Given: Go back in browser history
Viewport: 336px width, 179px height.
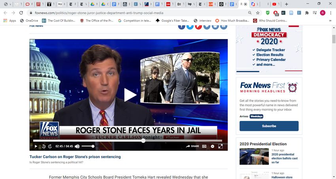Looking at the screenshot, I should point(6,13).
